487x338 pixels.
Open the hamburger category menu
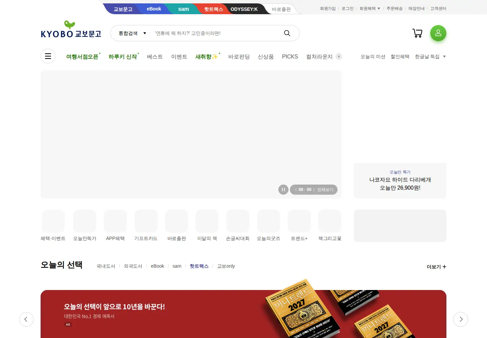[48, 56]
